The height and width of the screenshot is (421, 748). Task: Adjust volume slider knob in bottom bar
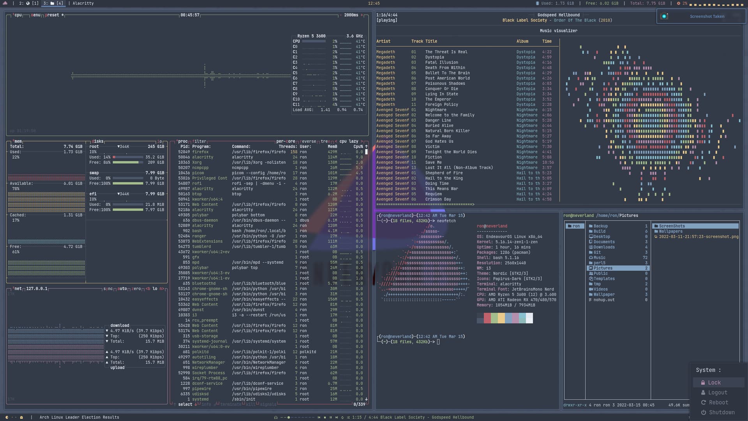[289, 417]
